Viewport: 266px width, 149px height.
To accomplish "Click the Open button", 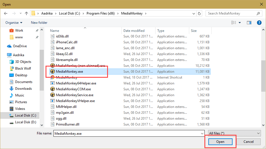I will pos(220,142).
